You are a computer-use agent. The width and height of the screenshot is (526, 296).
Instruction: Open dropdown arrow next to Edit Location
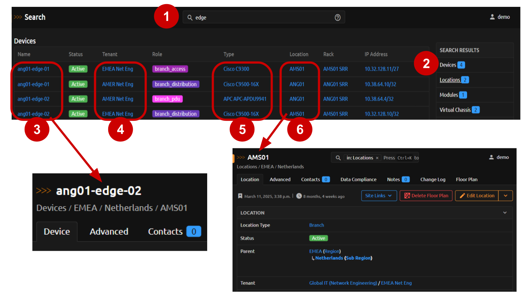coord(505,196)
